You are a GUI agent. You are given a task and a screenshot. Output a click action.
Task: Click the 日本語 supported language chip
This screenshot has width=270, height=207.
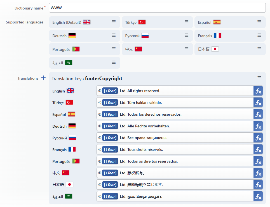click(x=230, y=49)
